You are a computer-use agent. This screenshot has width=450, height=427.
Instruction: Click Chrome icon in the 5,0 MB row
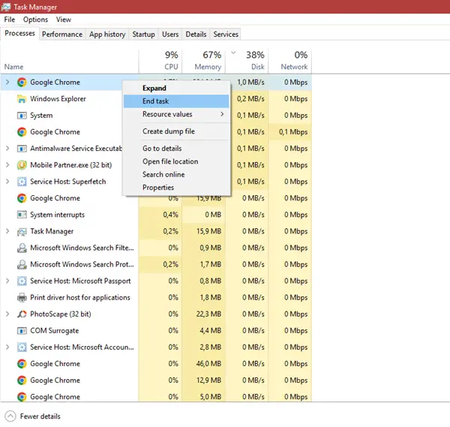22,397
